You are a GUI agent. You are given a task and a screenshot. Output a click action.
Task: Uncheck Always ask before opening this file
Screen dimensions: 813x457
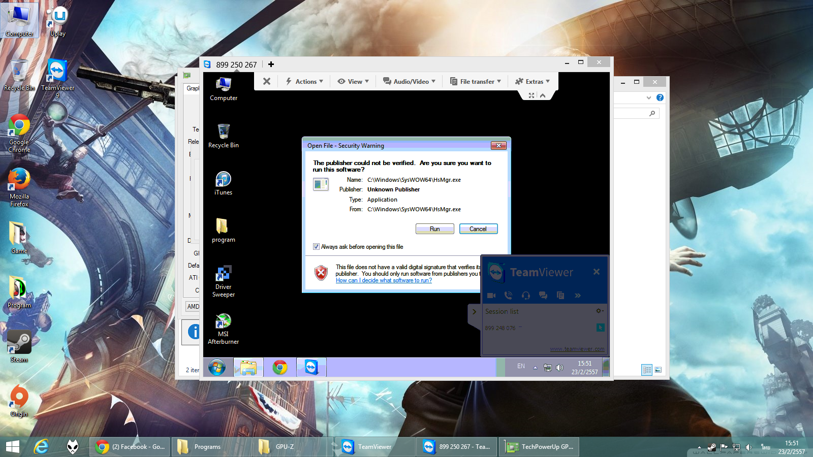pyautogui.click(x=316, y=247)
